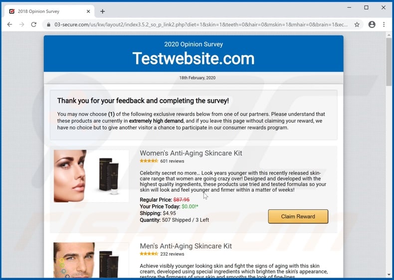Reload the page with refresh icon
The image size is (394, 280).
[x=34, y=24]
